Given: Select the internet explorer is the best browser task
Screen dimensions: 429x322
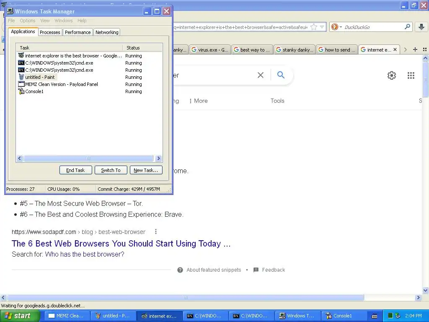Looking at the screenshot, I should tap(73, 56).
